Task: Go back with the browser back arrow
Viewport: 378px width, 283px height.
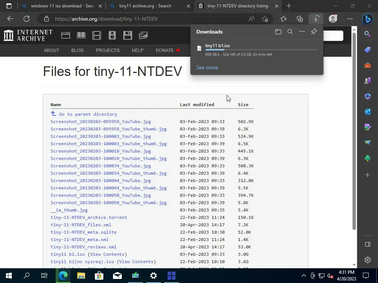Action: [x=10, y=19]
